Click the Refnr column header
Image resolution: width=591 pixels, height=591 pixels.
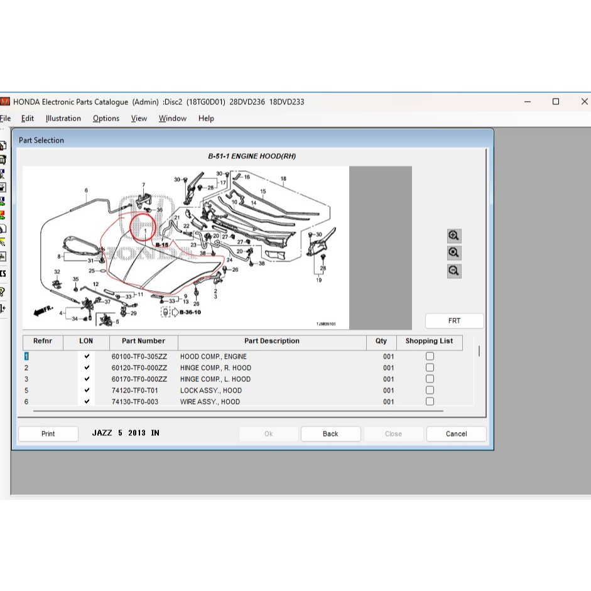coord(43,343)
